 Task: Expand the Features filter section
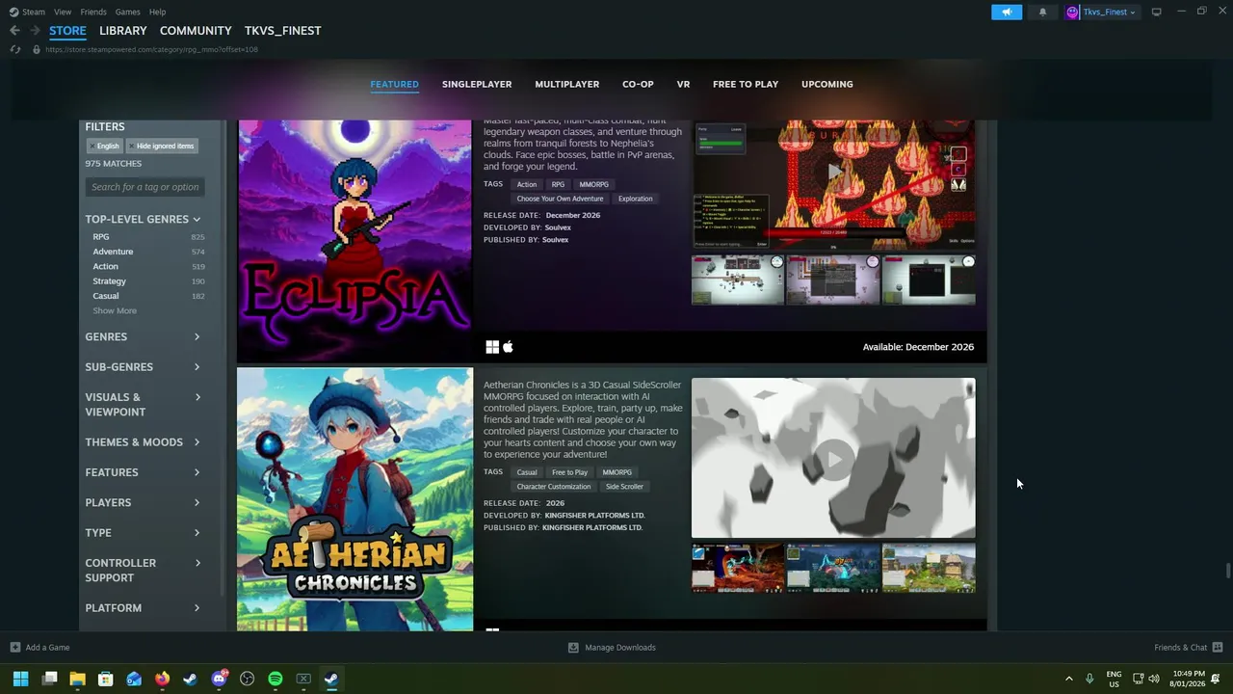[143, 472]
